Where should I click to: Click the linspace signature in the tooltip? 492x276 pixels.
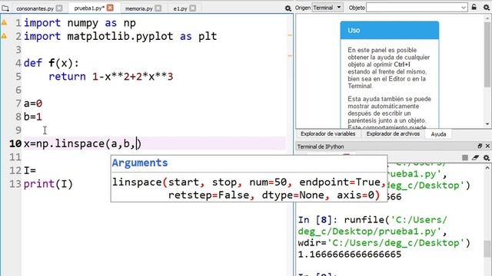coord(249,189)
